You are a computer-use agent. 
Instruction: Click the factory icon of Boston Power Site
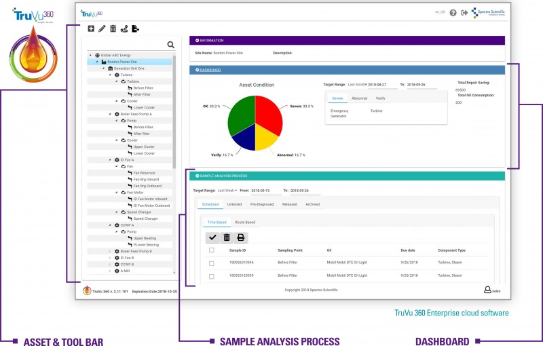(x=104, y=62)
